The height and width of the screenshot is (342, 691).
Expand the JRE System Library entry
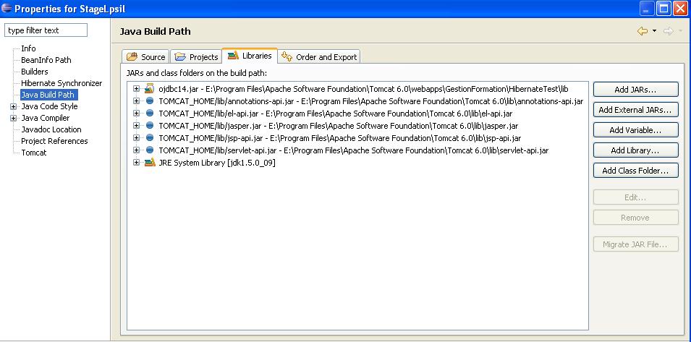136,163
